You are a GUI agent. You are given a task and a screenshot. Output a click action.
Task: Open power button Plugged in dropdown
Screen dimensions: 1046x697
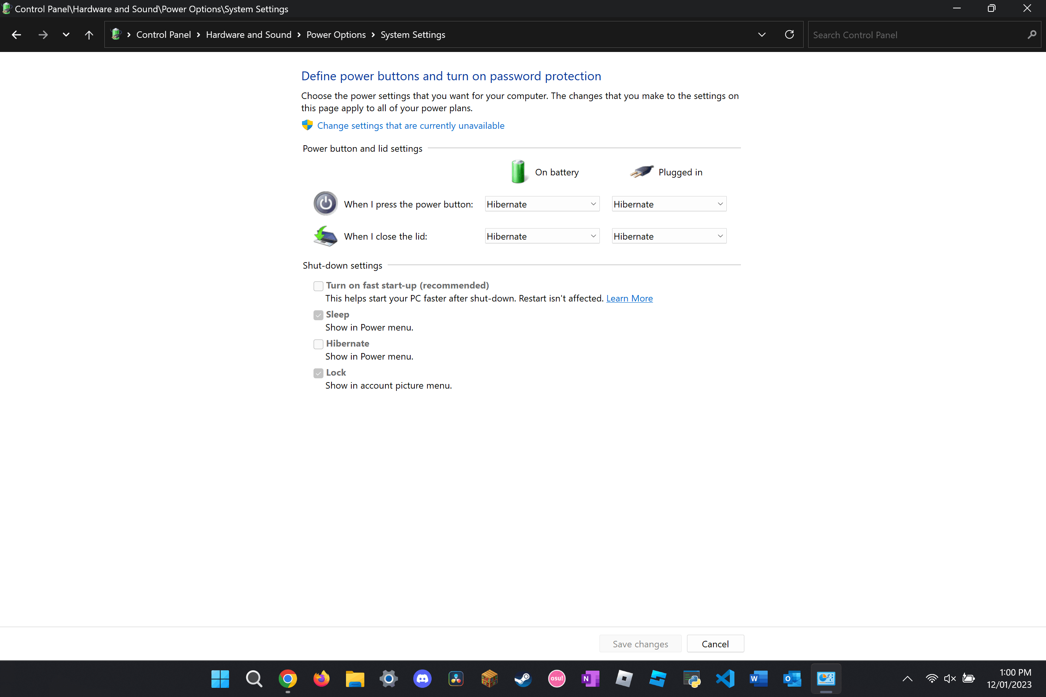pyautogui.click(x=669, y=204)
